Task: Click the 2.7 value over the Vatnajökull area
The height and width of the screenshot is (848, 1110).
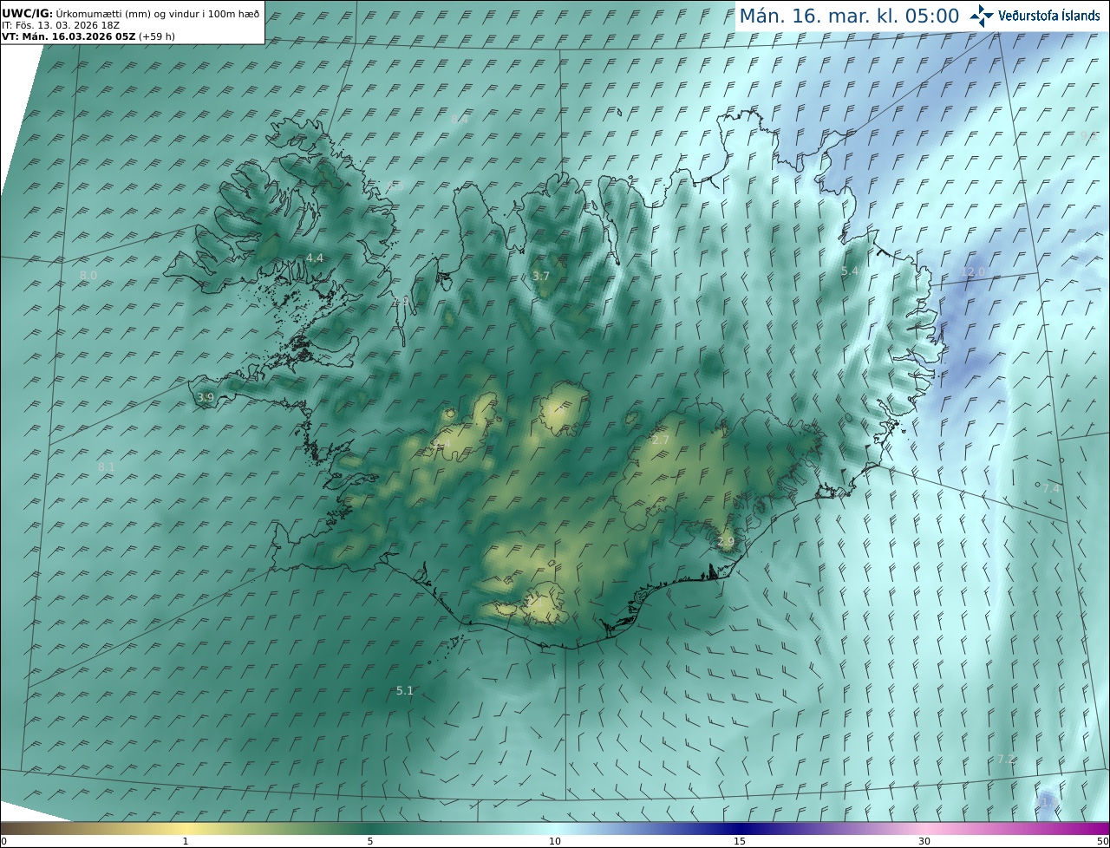Action: click(660, 440)
